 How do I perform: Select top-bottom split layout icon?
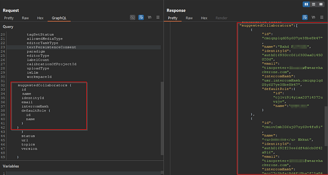point(313,4)
